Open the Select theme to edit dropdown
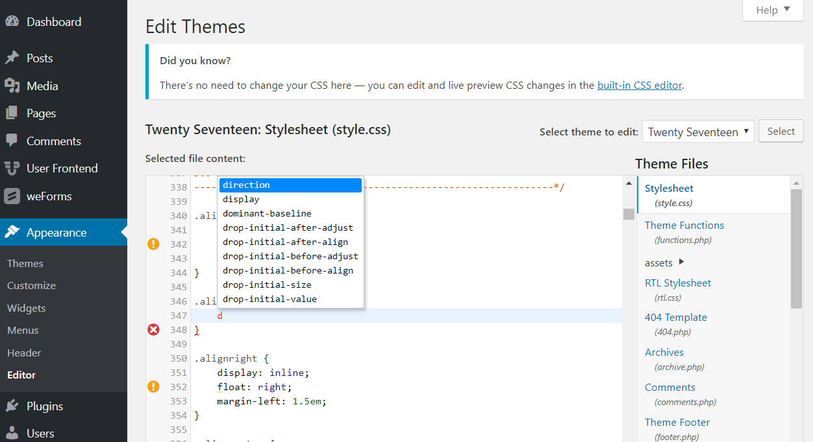 click(698, 132)
